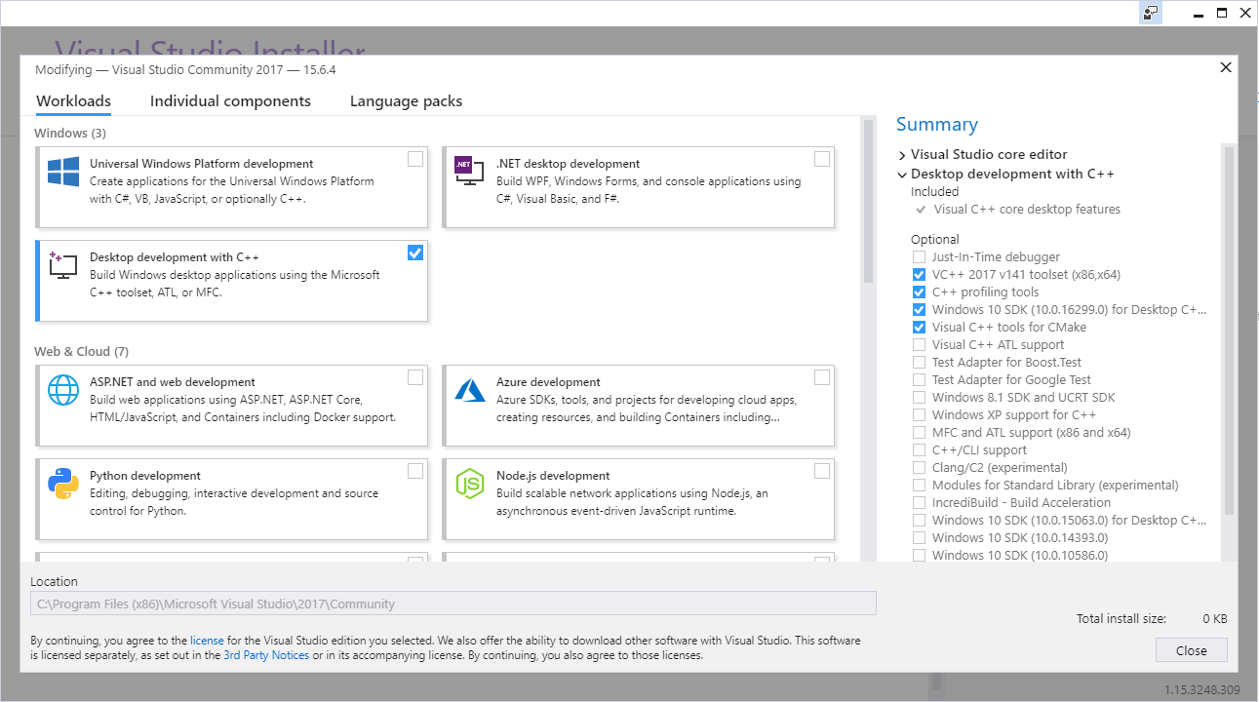Click the Node.js development logo icon
This screenshot has width=1259, height=702.
pos(469,484)
